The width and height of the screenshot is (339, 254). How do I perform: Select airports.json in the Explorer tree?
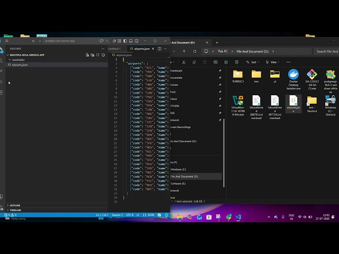coord(57,65)
